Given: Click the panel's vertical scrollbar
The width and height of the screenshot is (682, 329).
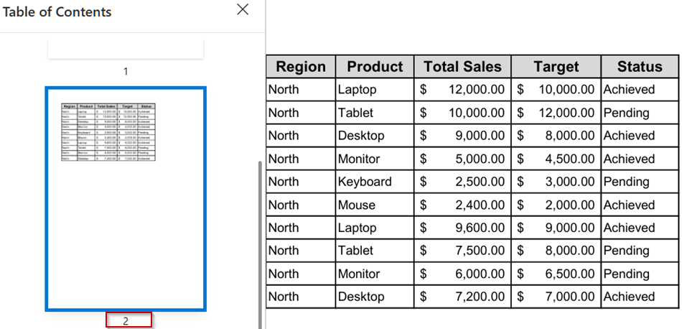Looking at the screenshot, I should click(260, 244).
